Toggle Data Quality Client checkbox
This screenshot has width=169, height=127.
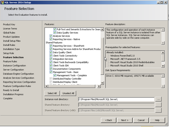coord(51,52)
